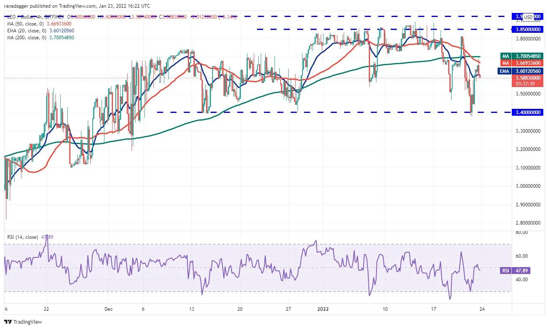Image resolution: width=549 pixels, height=329 pixels.
Task: Click the 2022 date on time axis
Action: [323, 309]
